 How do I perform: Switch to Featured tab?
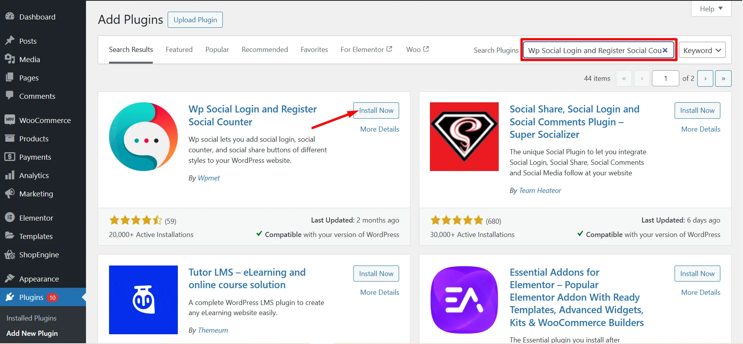(179, 50)
